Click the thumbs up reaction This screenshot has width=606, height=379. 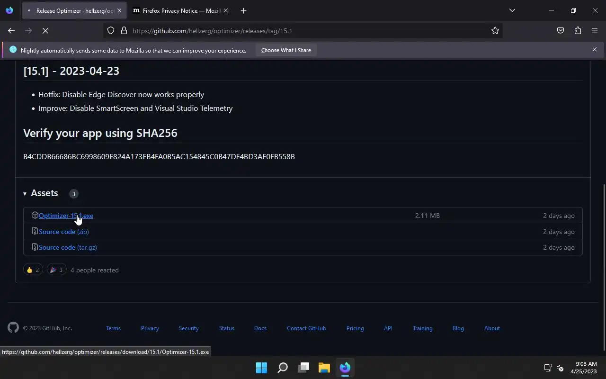pyautogui.click(x=33, y=270)
